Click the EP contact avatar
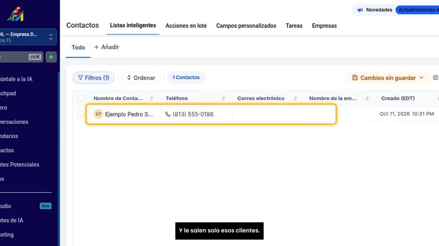Screen dimensions: 439x246 point(98,114)
